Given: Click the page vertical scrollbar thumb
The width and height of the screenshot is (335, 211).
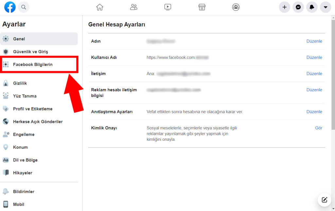Looking at the screenshot, I should [333, 75].
